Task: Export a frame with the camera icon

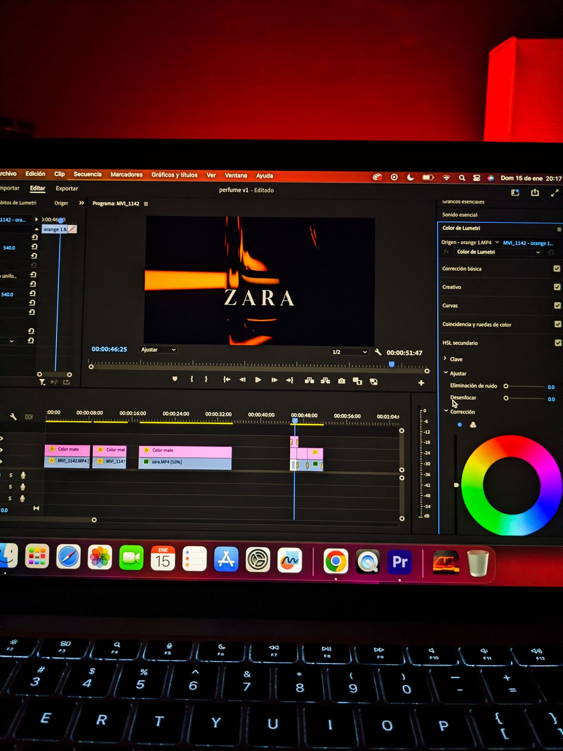Action: (341, 381)
